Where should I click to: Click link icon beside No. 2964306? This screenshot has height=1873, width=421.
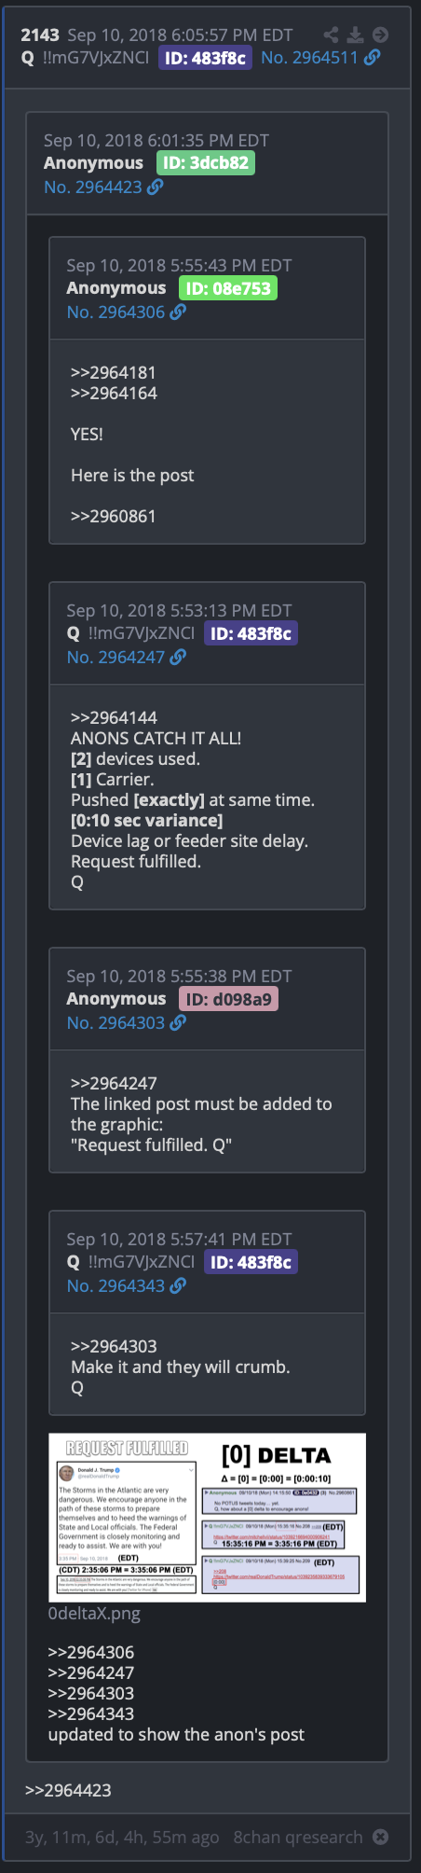(178, 312)
